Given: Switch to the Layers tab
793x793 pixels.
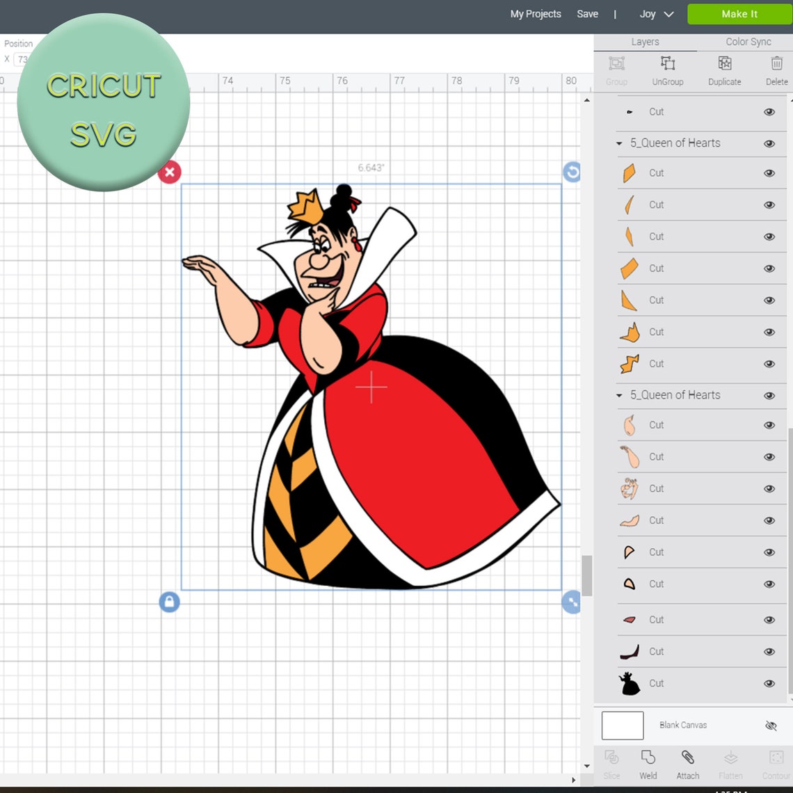Looking at the screenshot, I should pos(646,42).
